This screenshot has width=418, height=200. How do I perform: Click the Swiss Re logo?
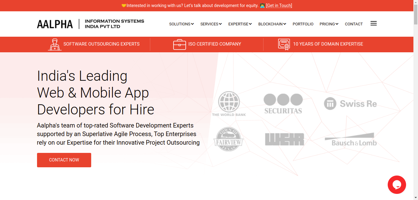tap(350, 104)
